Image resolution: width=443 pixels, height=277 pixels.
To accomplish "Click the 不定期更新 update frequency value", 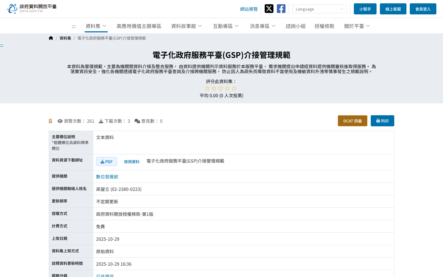I will (x=107, y=202).
